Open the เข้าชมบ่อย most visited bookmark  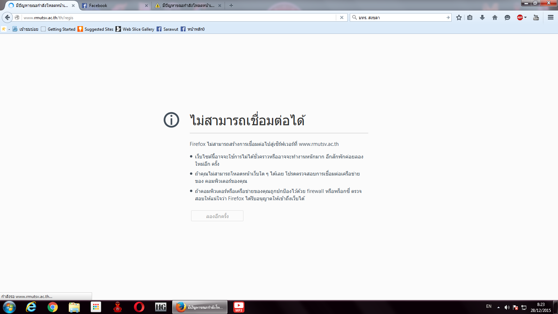[x=25, y=29]
